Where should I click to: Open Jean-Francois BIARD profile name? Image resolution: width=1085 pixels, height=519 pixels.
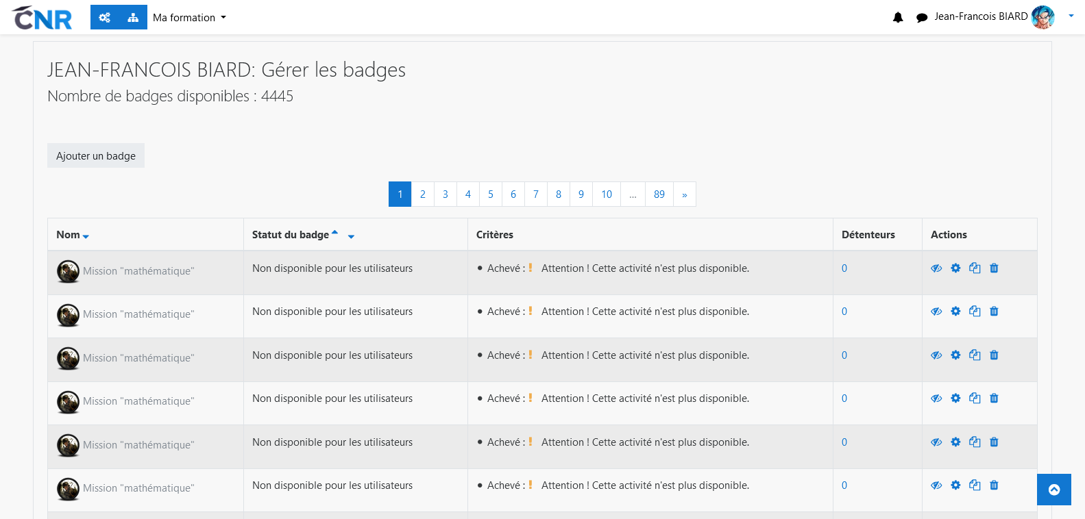[x=981, y=16]
